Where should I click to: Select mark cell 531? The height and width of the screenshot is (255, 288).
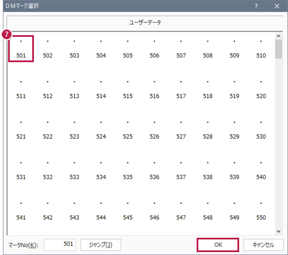click(x=21, y=170)
